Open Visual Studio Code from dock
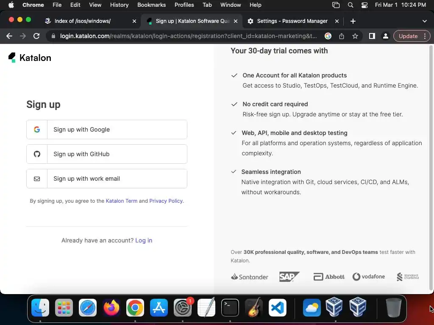Screen dimensions: 434x325 tap(277, 308)
